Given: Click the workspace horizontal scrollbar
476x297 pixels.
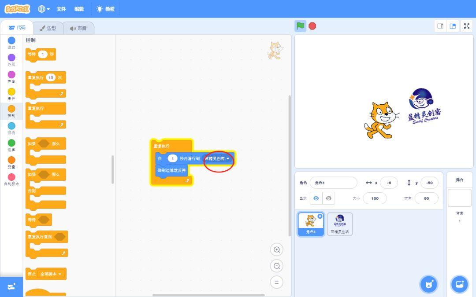Looking at the screenshot, I should pos(208,295).
